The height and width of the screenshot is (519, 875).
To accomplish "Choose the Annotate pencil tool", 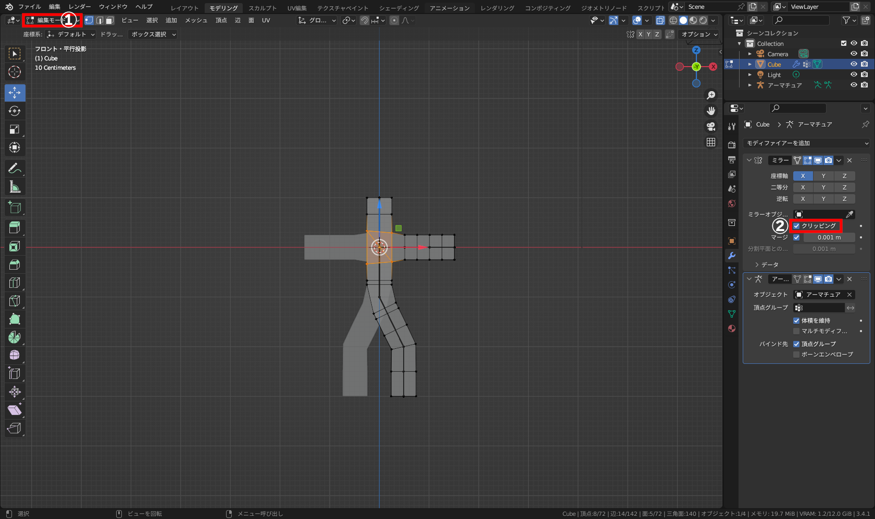I will click(x=15, y=168).
